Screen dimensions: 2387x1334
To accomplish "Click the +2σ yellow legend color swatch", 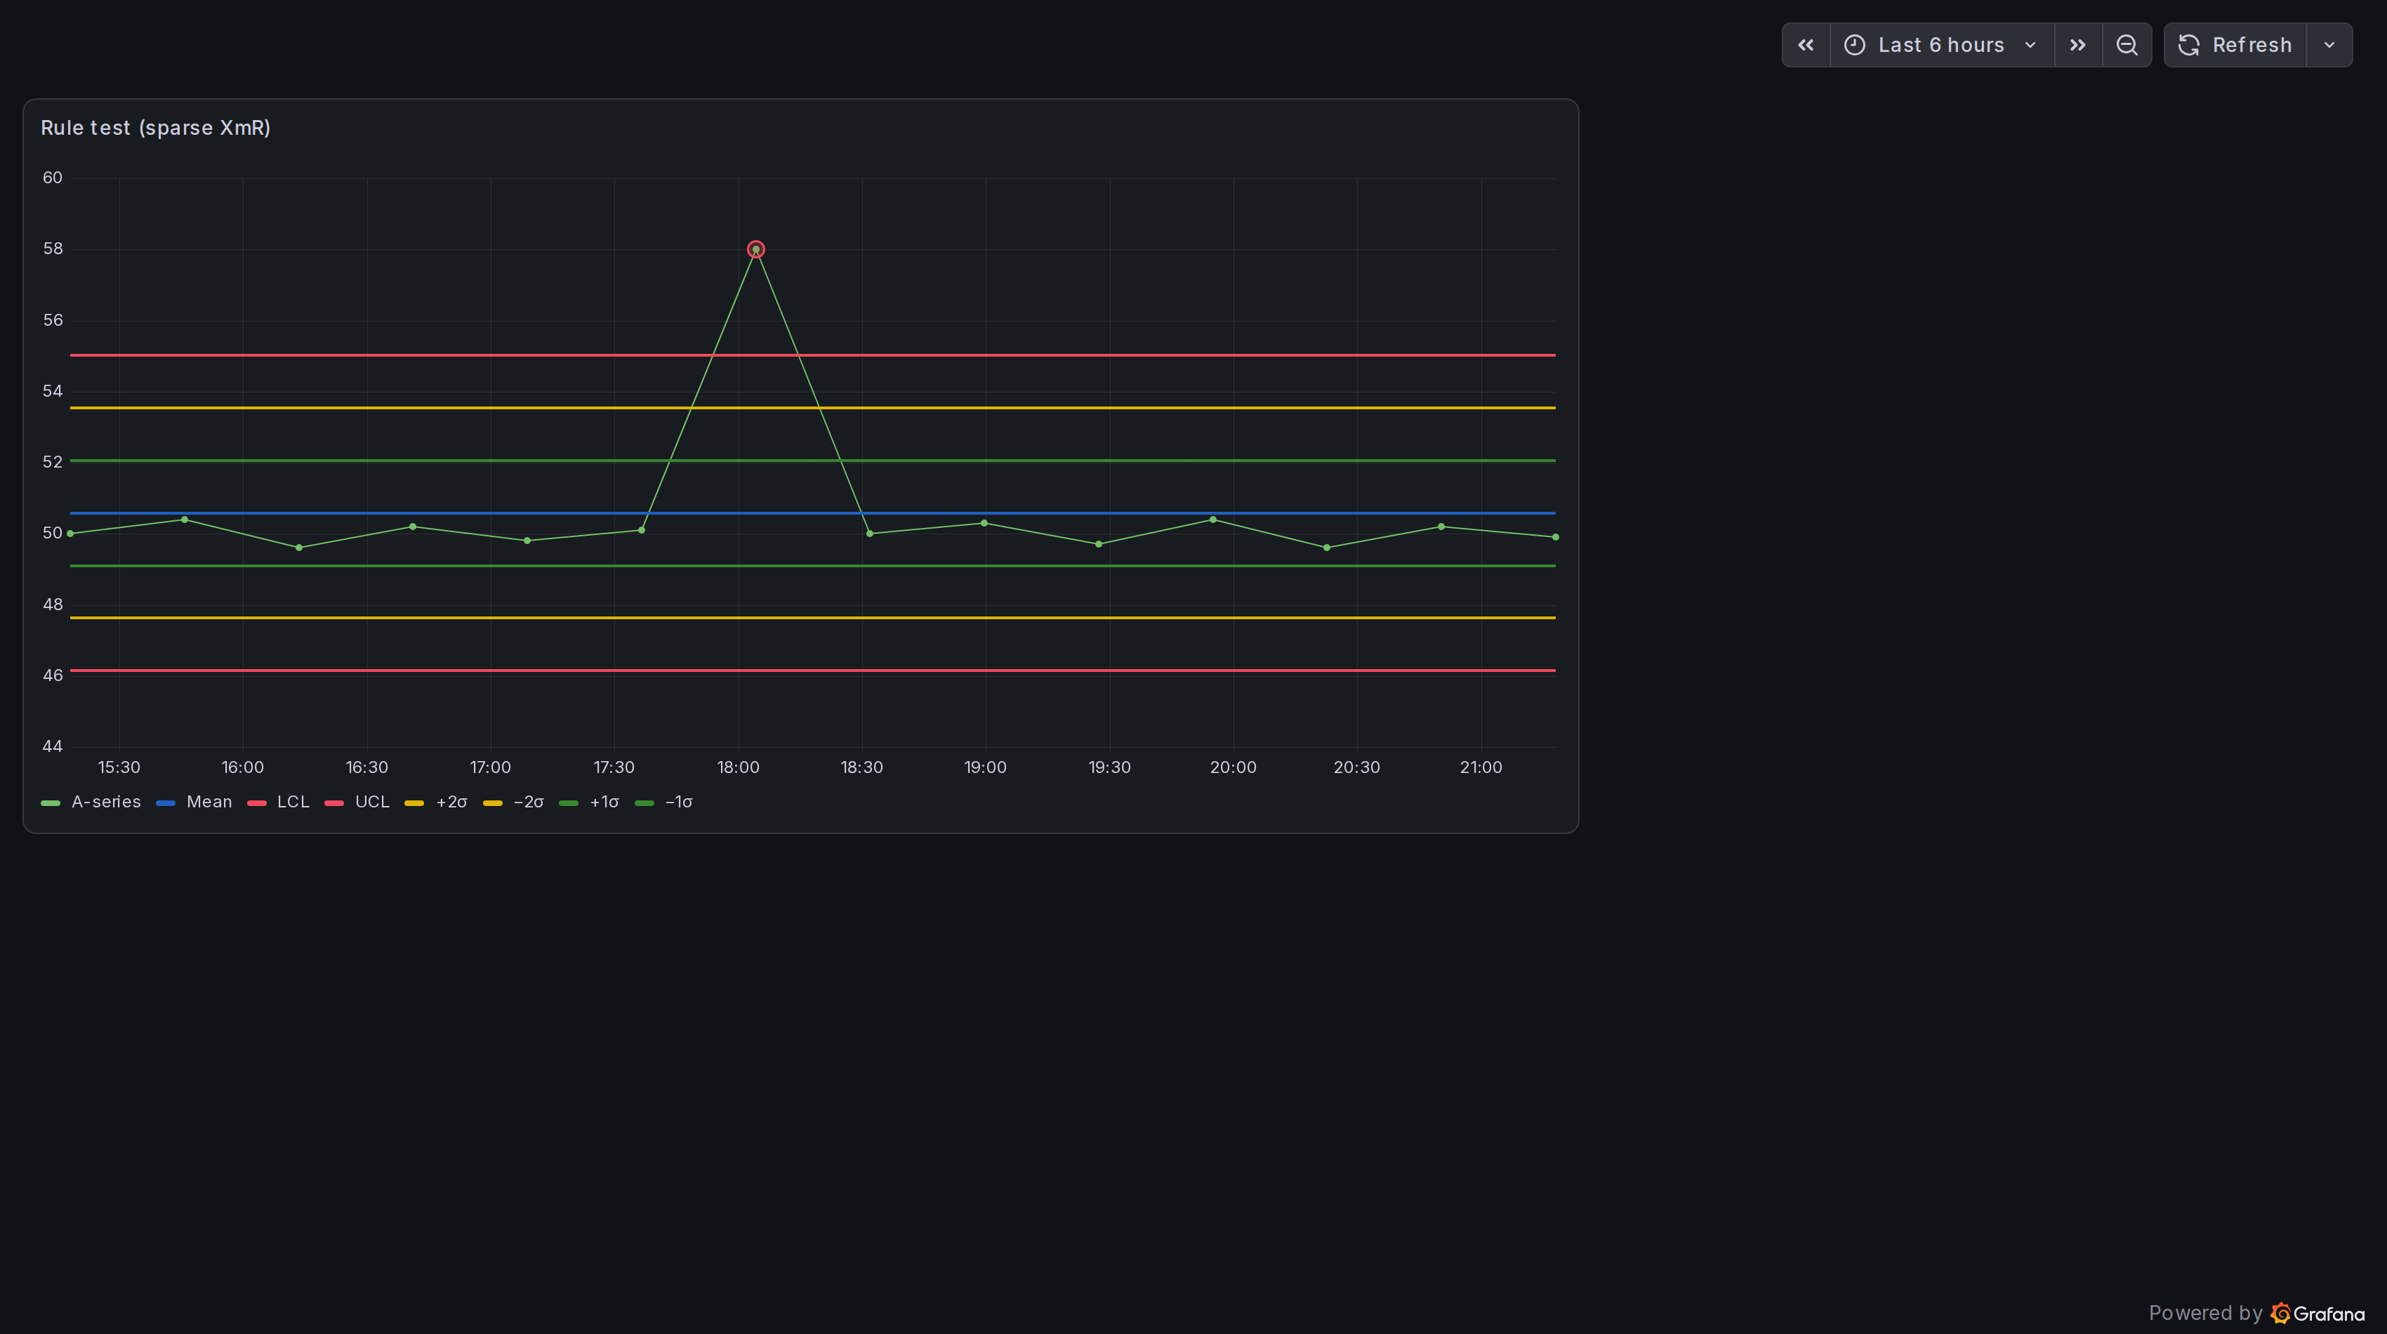I will pos(414,803).
